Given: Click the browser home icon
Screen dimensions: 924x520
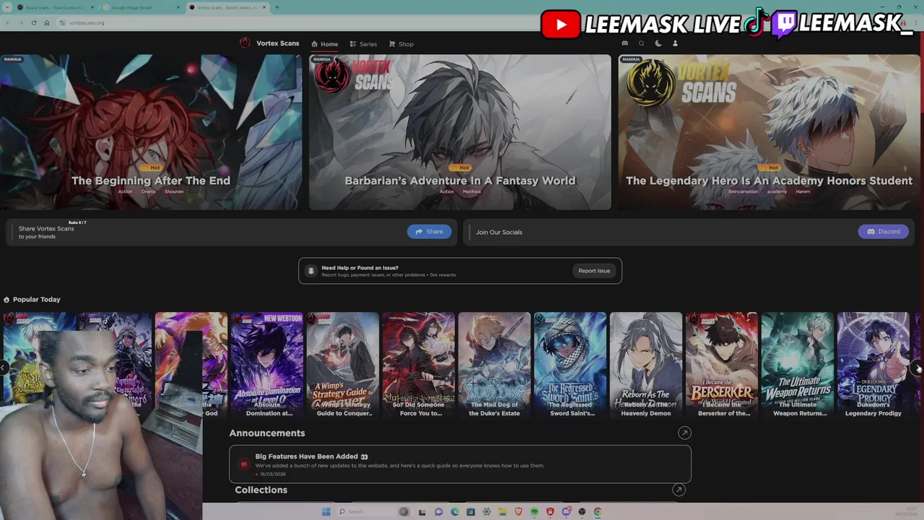Looking at the screenshot, I should 47,22.
